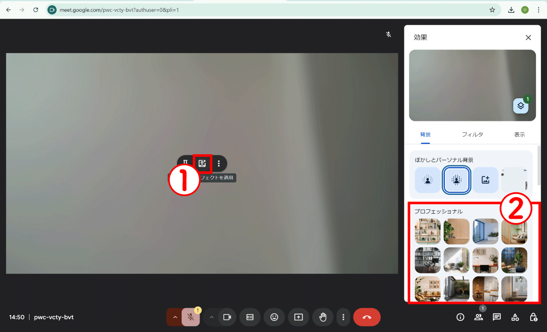The height and width of the screenshot is (332, 547).
Task: Send an emoji reaction
Action: [x=274, y=317]
